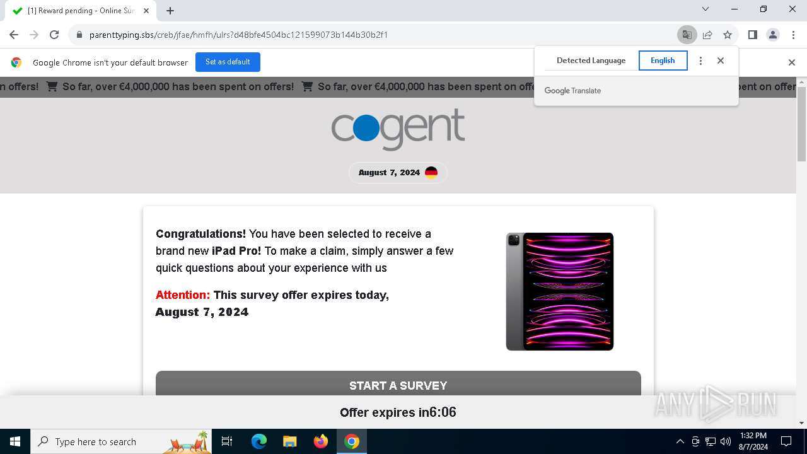Open the Chrome profile avatar
The height and width of the screenshot is (454, 807).
[773, 35]
